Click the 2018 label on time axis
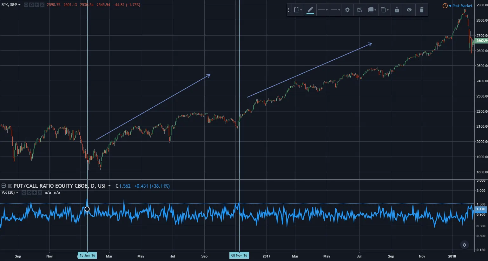This screenshot has width=488, height=261. 452,256
